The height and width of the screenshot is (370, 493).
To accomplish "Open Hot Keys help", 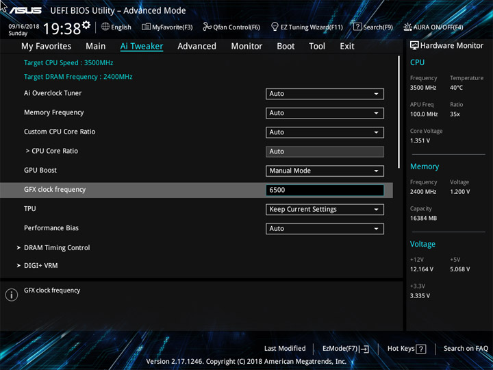I will (x=401, y=348).
